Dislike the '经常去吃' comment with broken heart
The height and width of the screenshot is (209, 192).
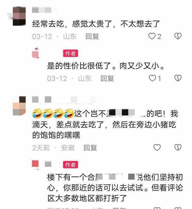pos(178,36)
